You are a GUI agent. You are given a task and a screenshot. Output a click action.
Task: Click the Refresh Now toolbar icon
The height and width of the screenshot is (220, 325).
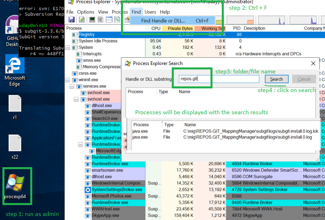[x=82, y=20]
